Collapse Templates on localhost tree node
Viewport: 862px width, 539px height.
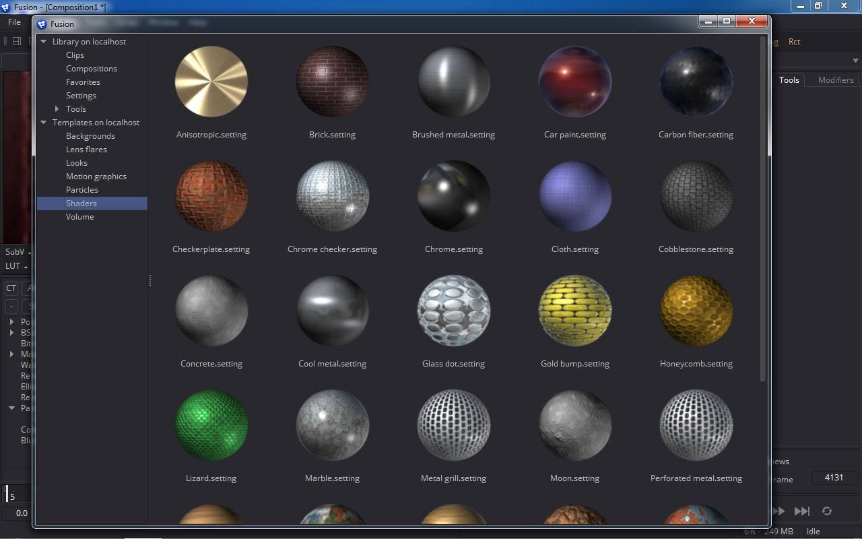point(44,123)
